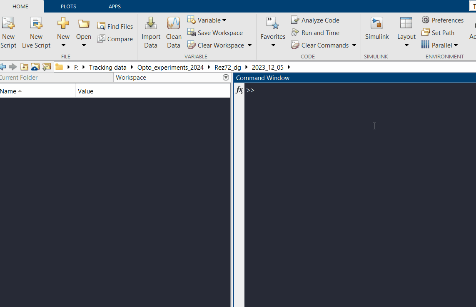Create a New Script

click(8, 32)
